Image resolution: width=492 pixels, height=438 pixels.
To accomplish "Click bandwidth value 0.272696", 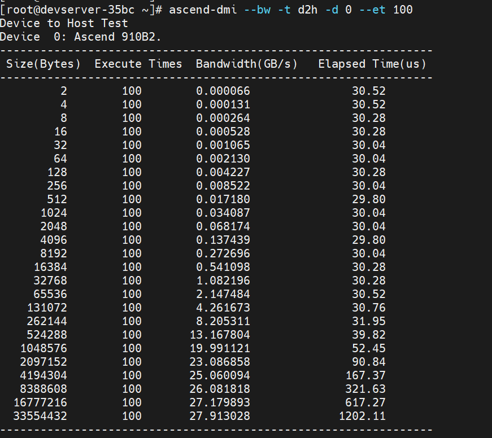I will click(223, 253).
